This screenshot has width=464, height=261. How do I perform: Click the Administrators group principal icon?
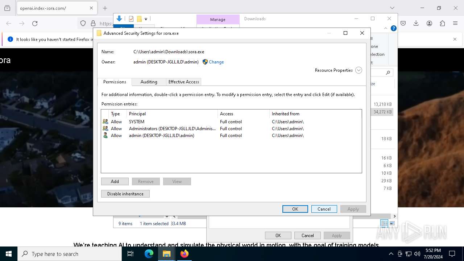click(x=105, y=129)
